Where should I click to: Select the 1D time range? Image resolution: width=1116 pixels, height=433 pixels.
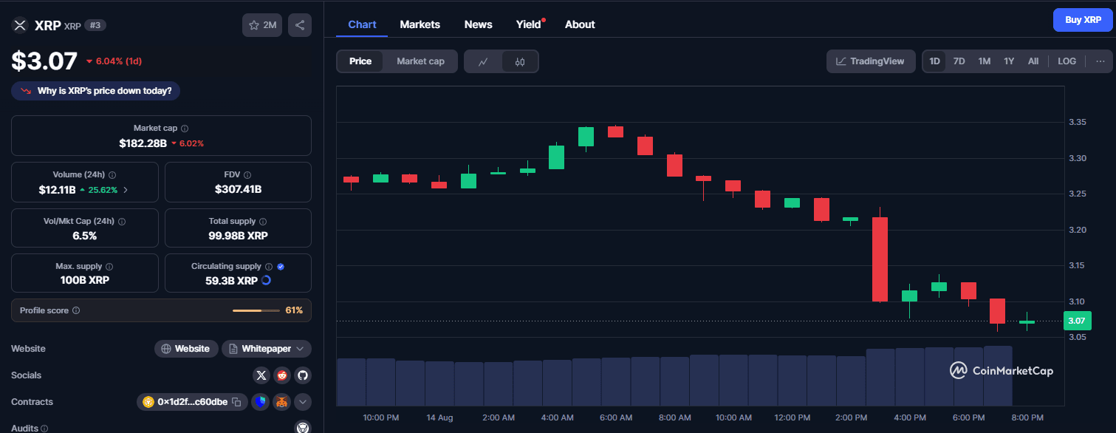[934, 61]
